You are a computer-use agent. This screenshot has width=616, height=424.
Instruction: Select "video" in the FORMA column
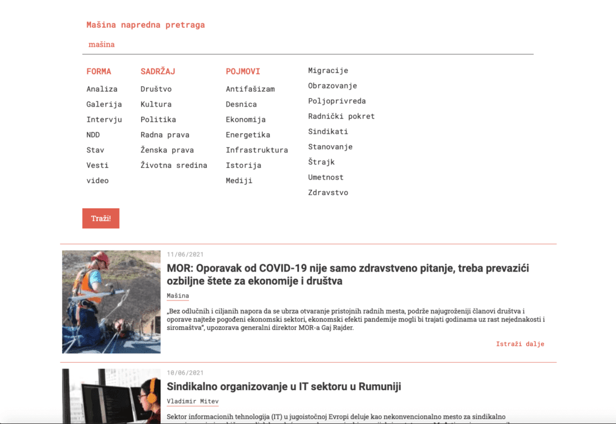pos(97,180)
